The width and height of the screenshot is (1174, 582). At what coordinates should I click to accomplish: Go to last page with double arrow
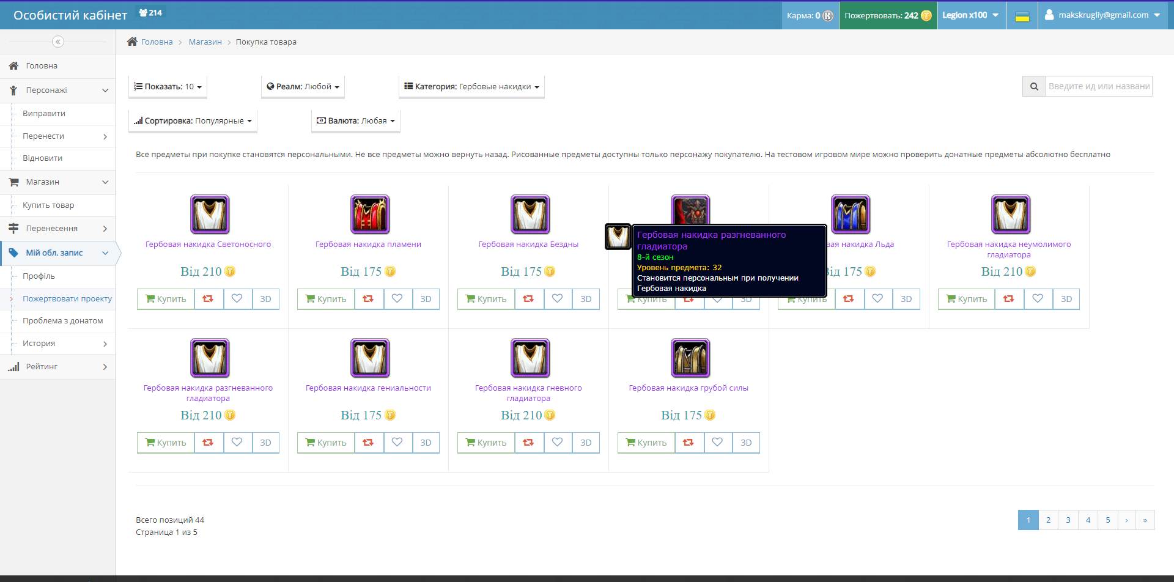pos(1145,520)
